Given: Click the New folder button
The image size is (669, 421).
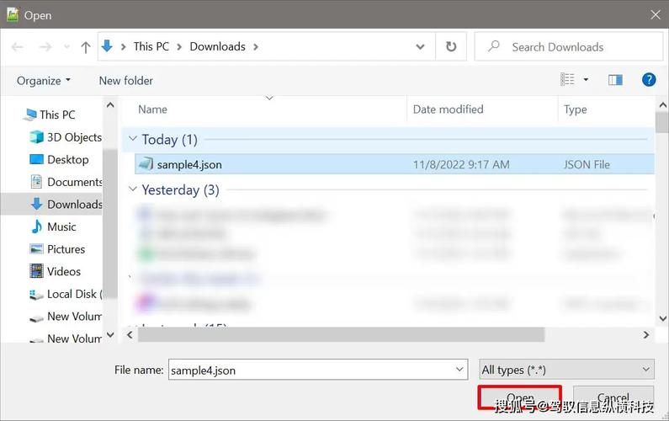Looking at the screenshot, I should click(126, 81).
